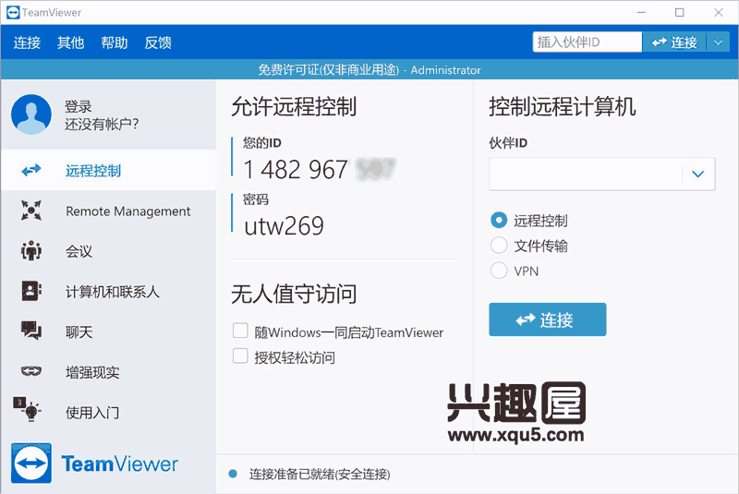Click the 控制远程计算机 heading
Screen dimensions: 739x494
(563, 106)
